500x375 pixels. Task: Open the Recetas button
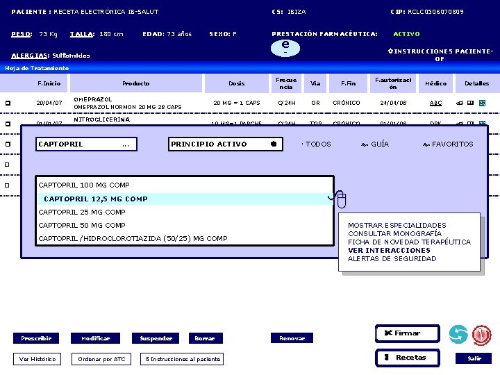408,358
